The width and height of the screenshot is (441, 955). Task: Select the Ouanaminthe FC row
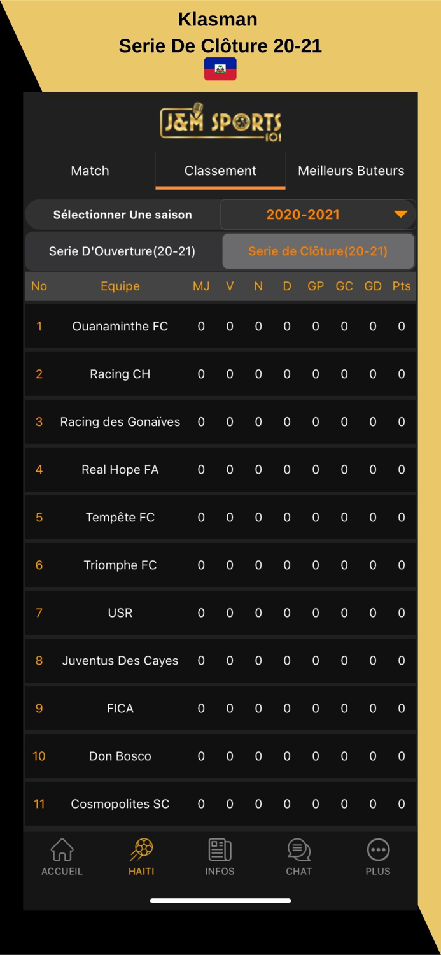click(120, 326)
